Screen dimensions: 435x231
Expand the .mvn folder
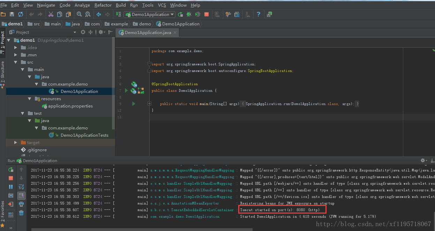coord(16,55)
